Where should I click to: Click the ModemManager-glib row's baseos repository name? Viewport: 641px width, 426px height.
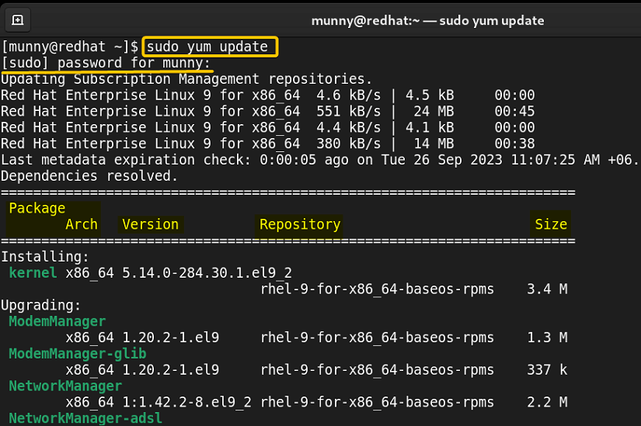(378, 369)
